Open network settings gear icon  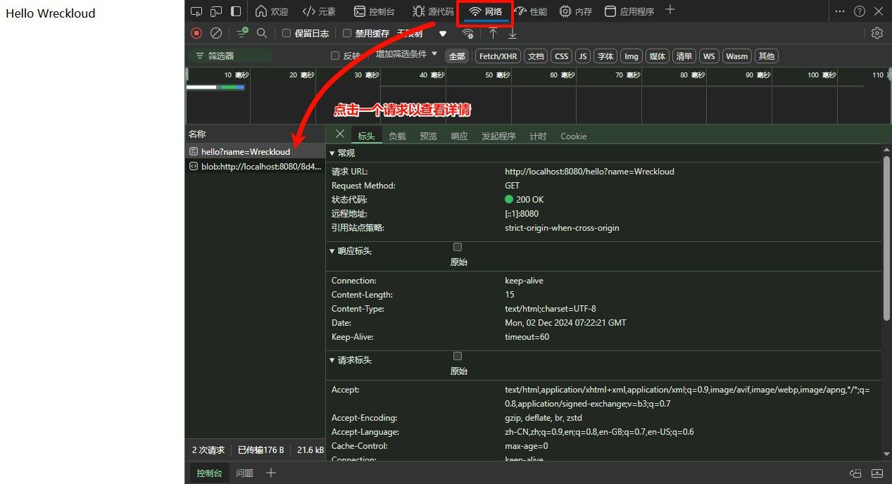tap(877, 33)
